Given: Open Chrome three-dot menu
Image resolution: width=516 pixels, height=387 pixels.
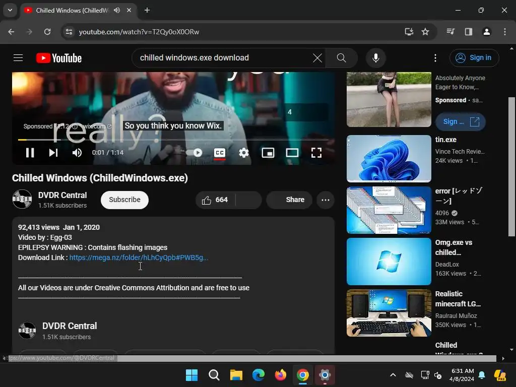Looking at the screenshot, I should (x=505, y=32).
